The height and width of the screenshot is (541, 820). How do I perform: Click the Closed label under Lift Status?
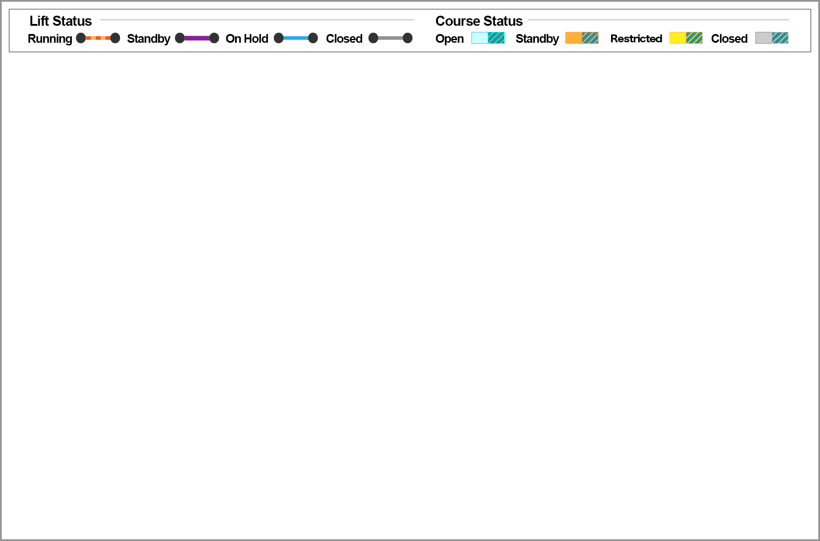[x=344, y=38]
